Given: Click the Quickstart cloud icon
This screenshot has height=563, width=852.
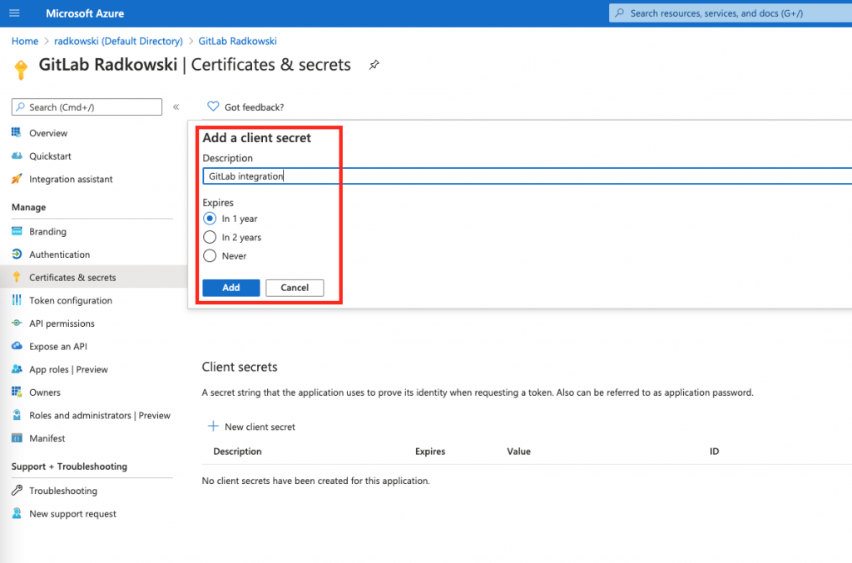Looking at the screenshot, I should click(17, 156).
